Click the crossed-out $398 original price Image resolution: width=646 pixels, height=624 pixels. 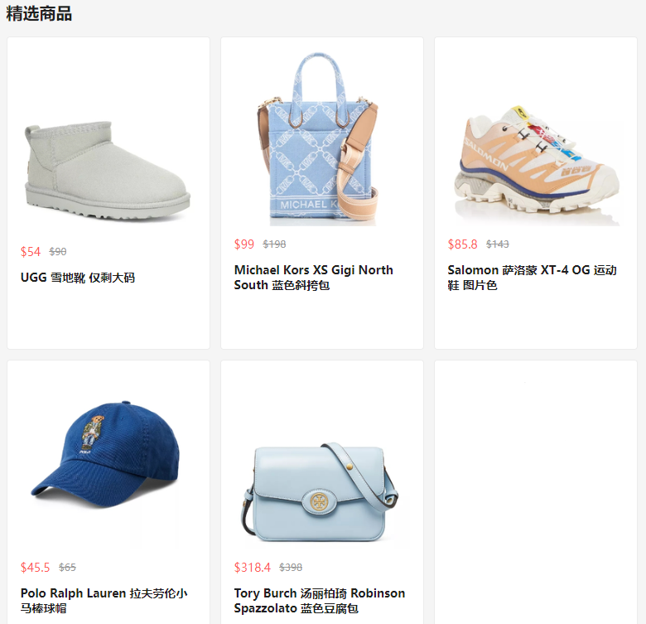coord(291,567)
